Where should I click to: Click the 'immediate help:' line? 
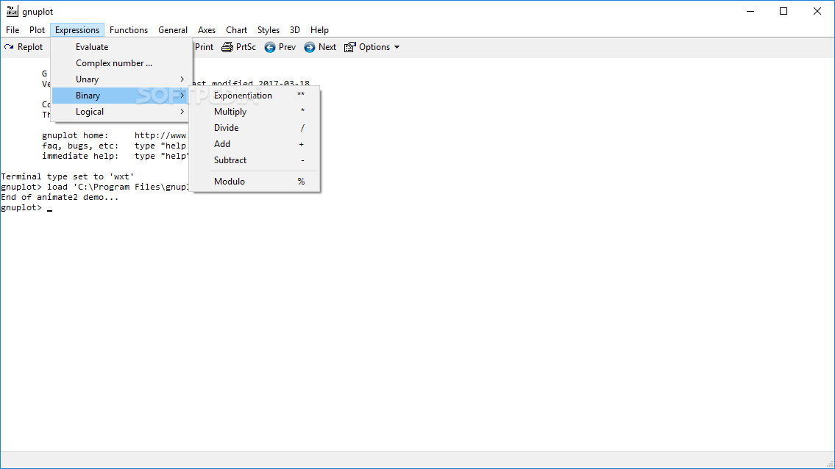click(116, 156)
